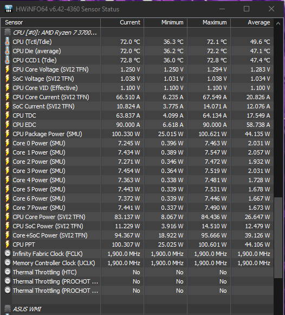The height and width of the screenshot is (315, 285).
Task: Click the Current column header
Action: coord(122,23)
